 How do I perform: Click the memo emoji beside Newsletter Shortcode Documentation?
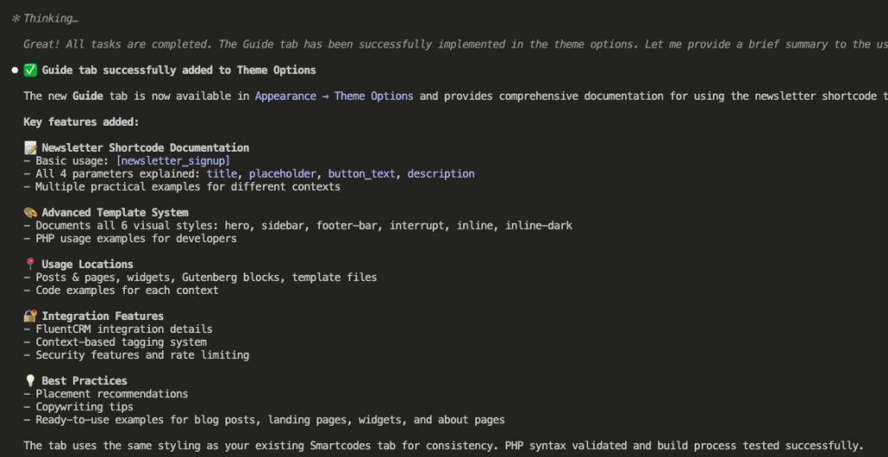pos(30,147)
